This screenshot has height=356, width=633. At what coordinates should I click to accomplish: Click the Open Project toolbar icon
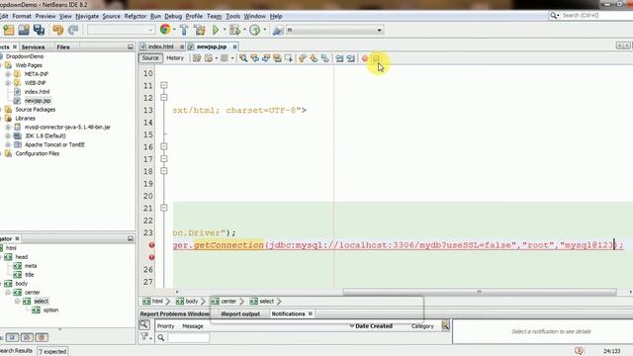pos(24,30)
